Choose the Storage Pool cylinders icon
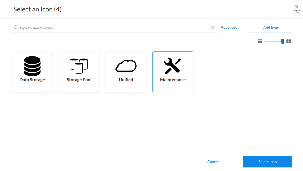The width and height of the screenshot is (303, 171). pos(79,66)
